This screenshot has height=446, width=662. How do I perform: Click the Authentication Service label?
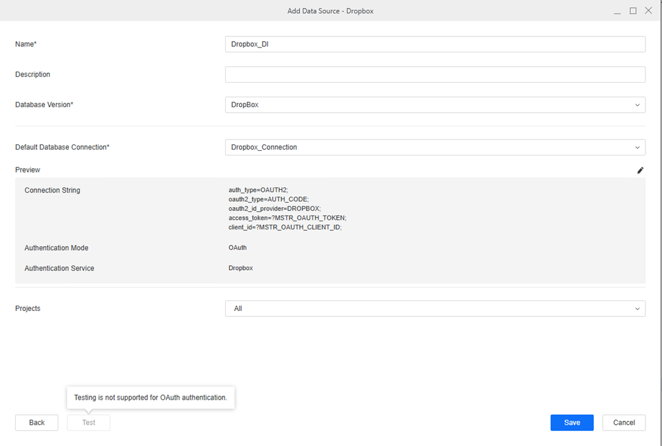[x=59, y=269]
